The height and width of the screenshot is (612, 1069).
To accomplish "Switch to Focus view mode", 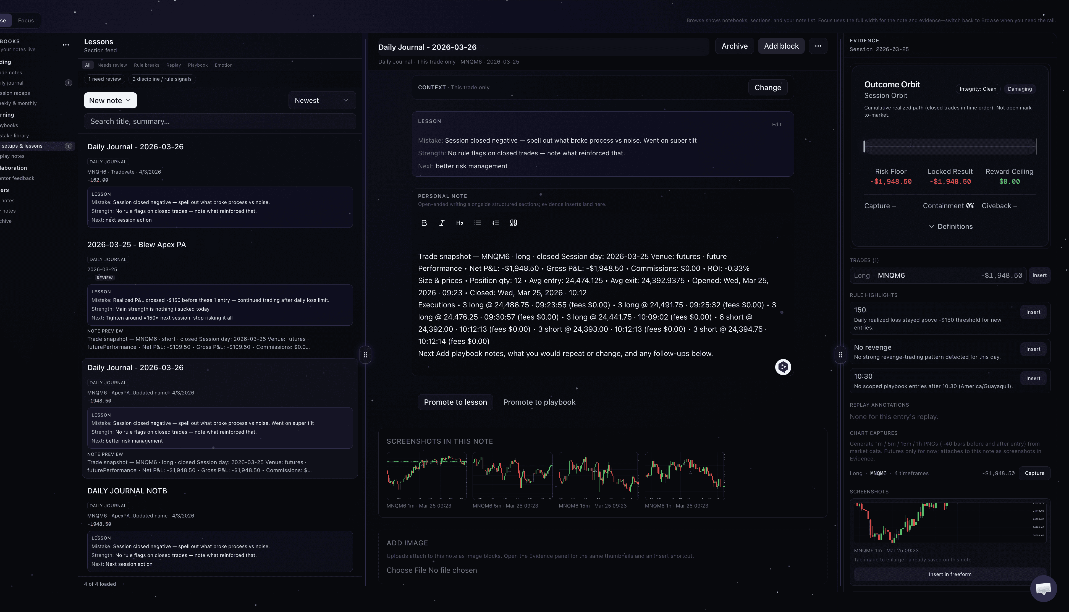I will point(26,20).
